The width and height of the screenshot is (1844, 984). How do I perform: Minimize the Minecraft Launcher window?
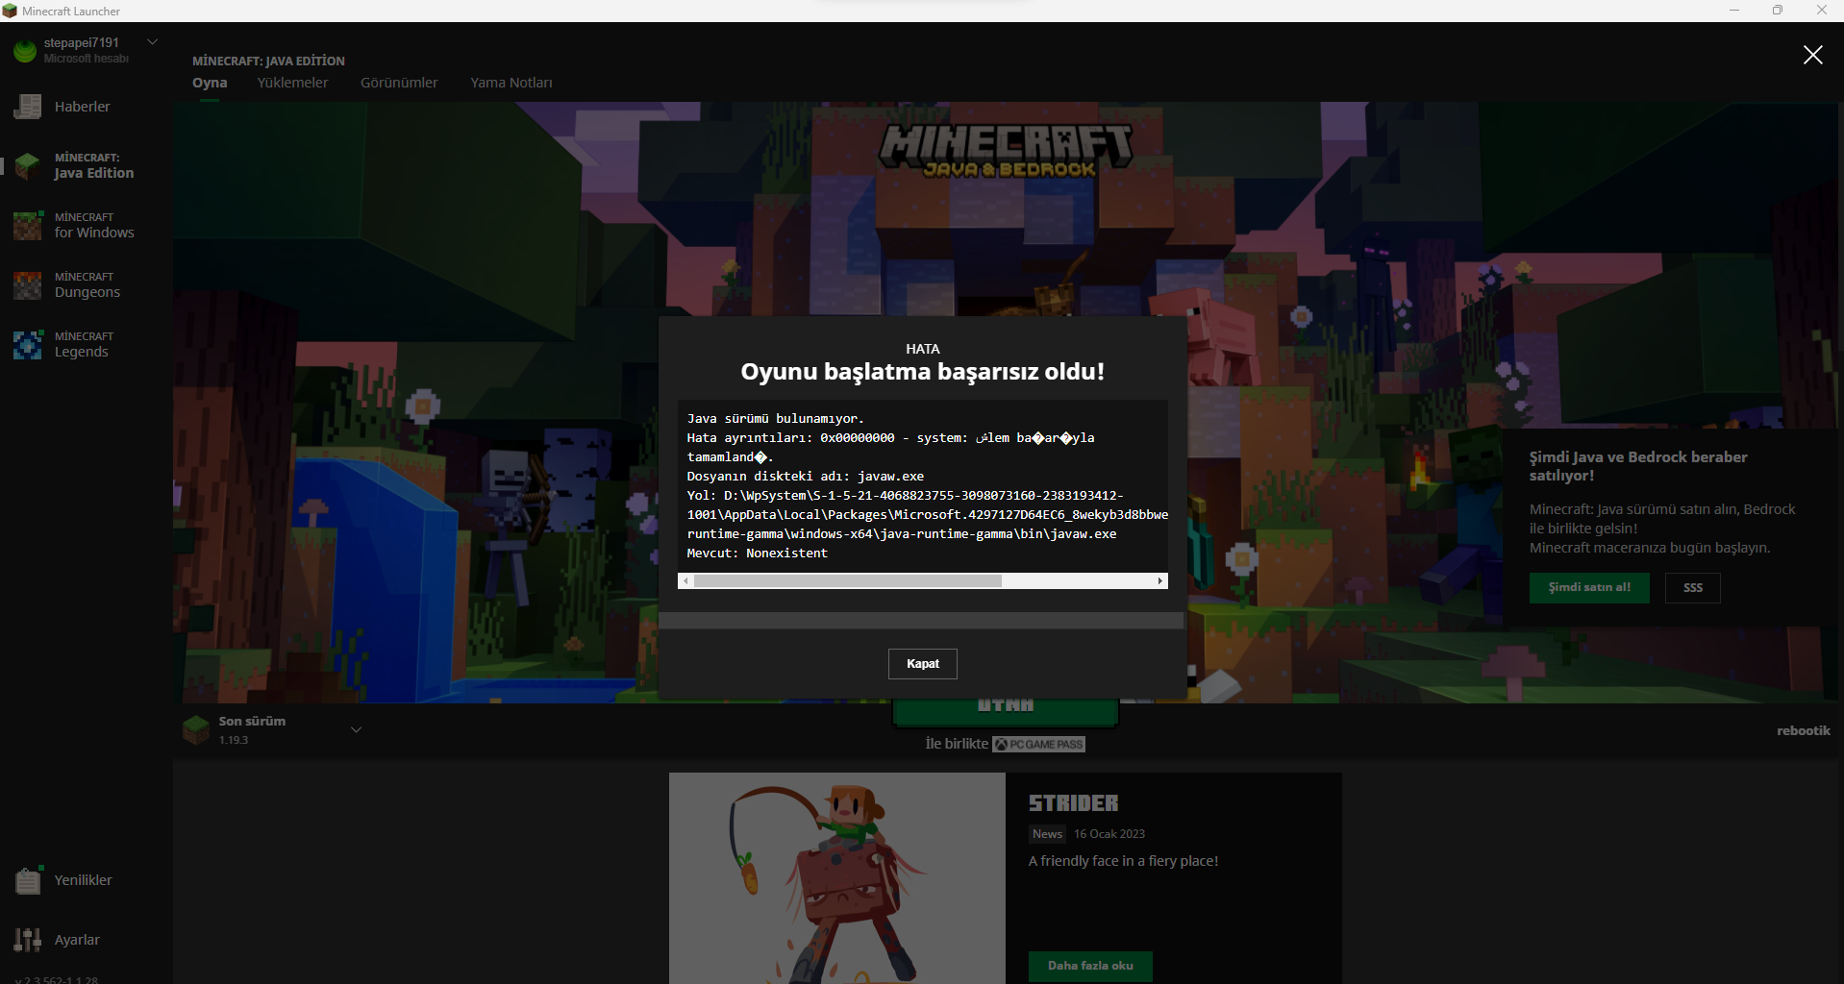pyautogui.click(x=1734, y=11)
